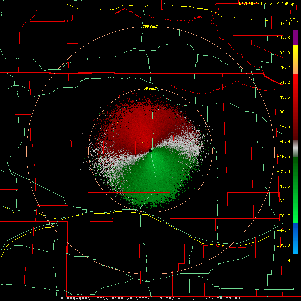Select the 61.2 velocity scale value
Viewport: 301px width, 301px height.
285,82
